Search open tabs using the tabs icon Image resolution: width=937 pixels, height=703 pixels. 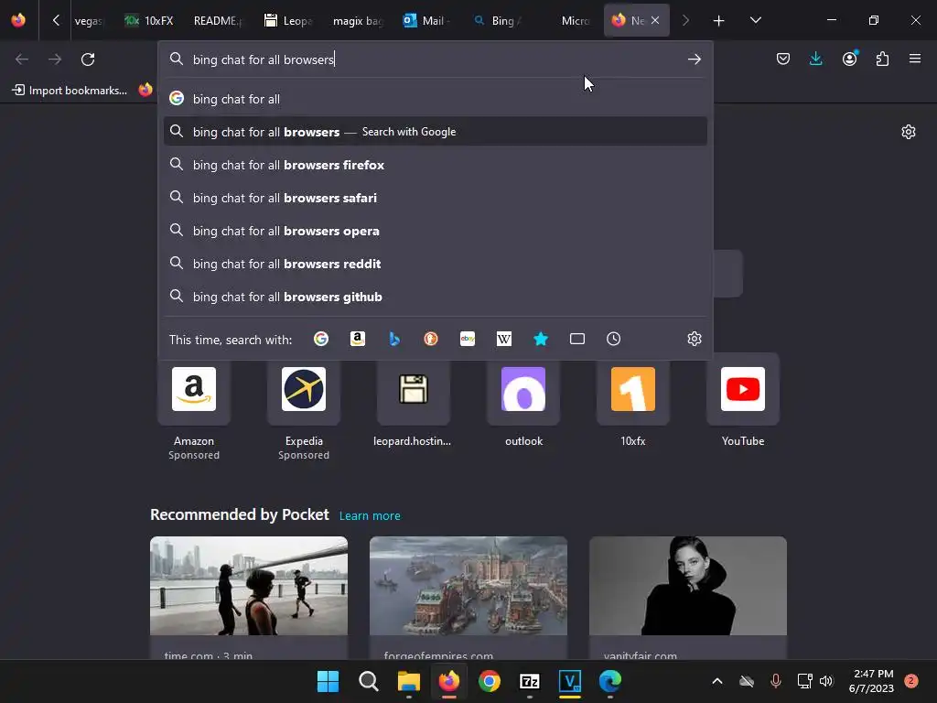coord(577,339)
